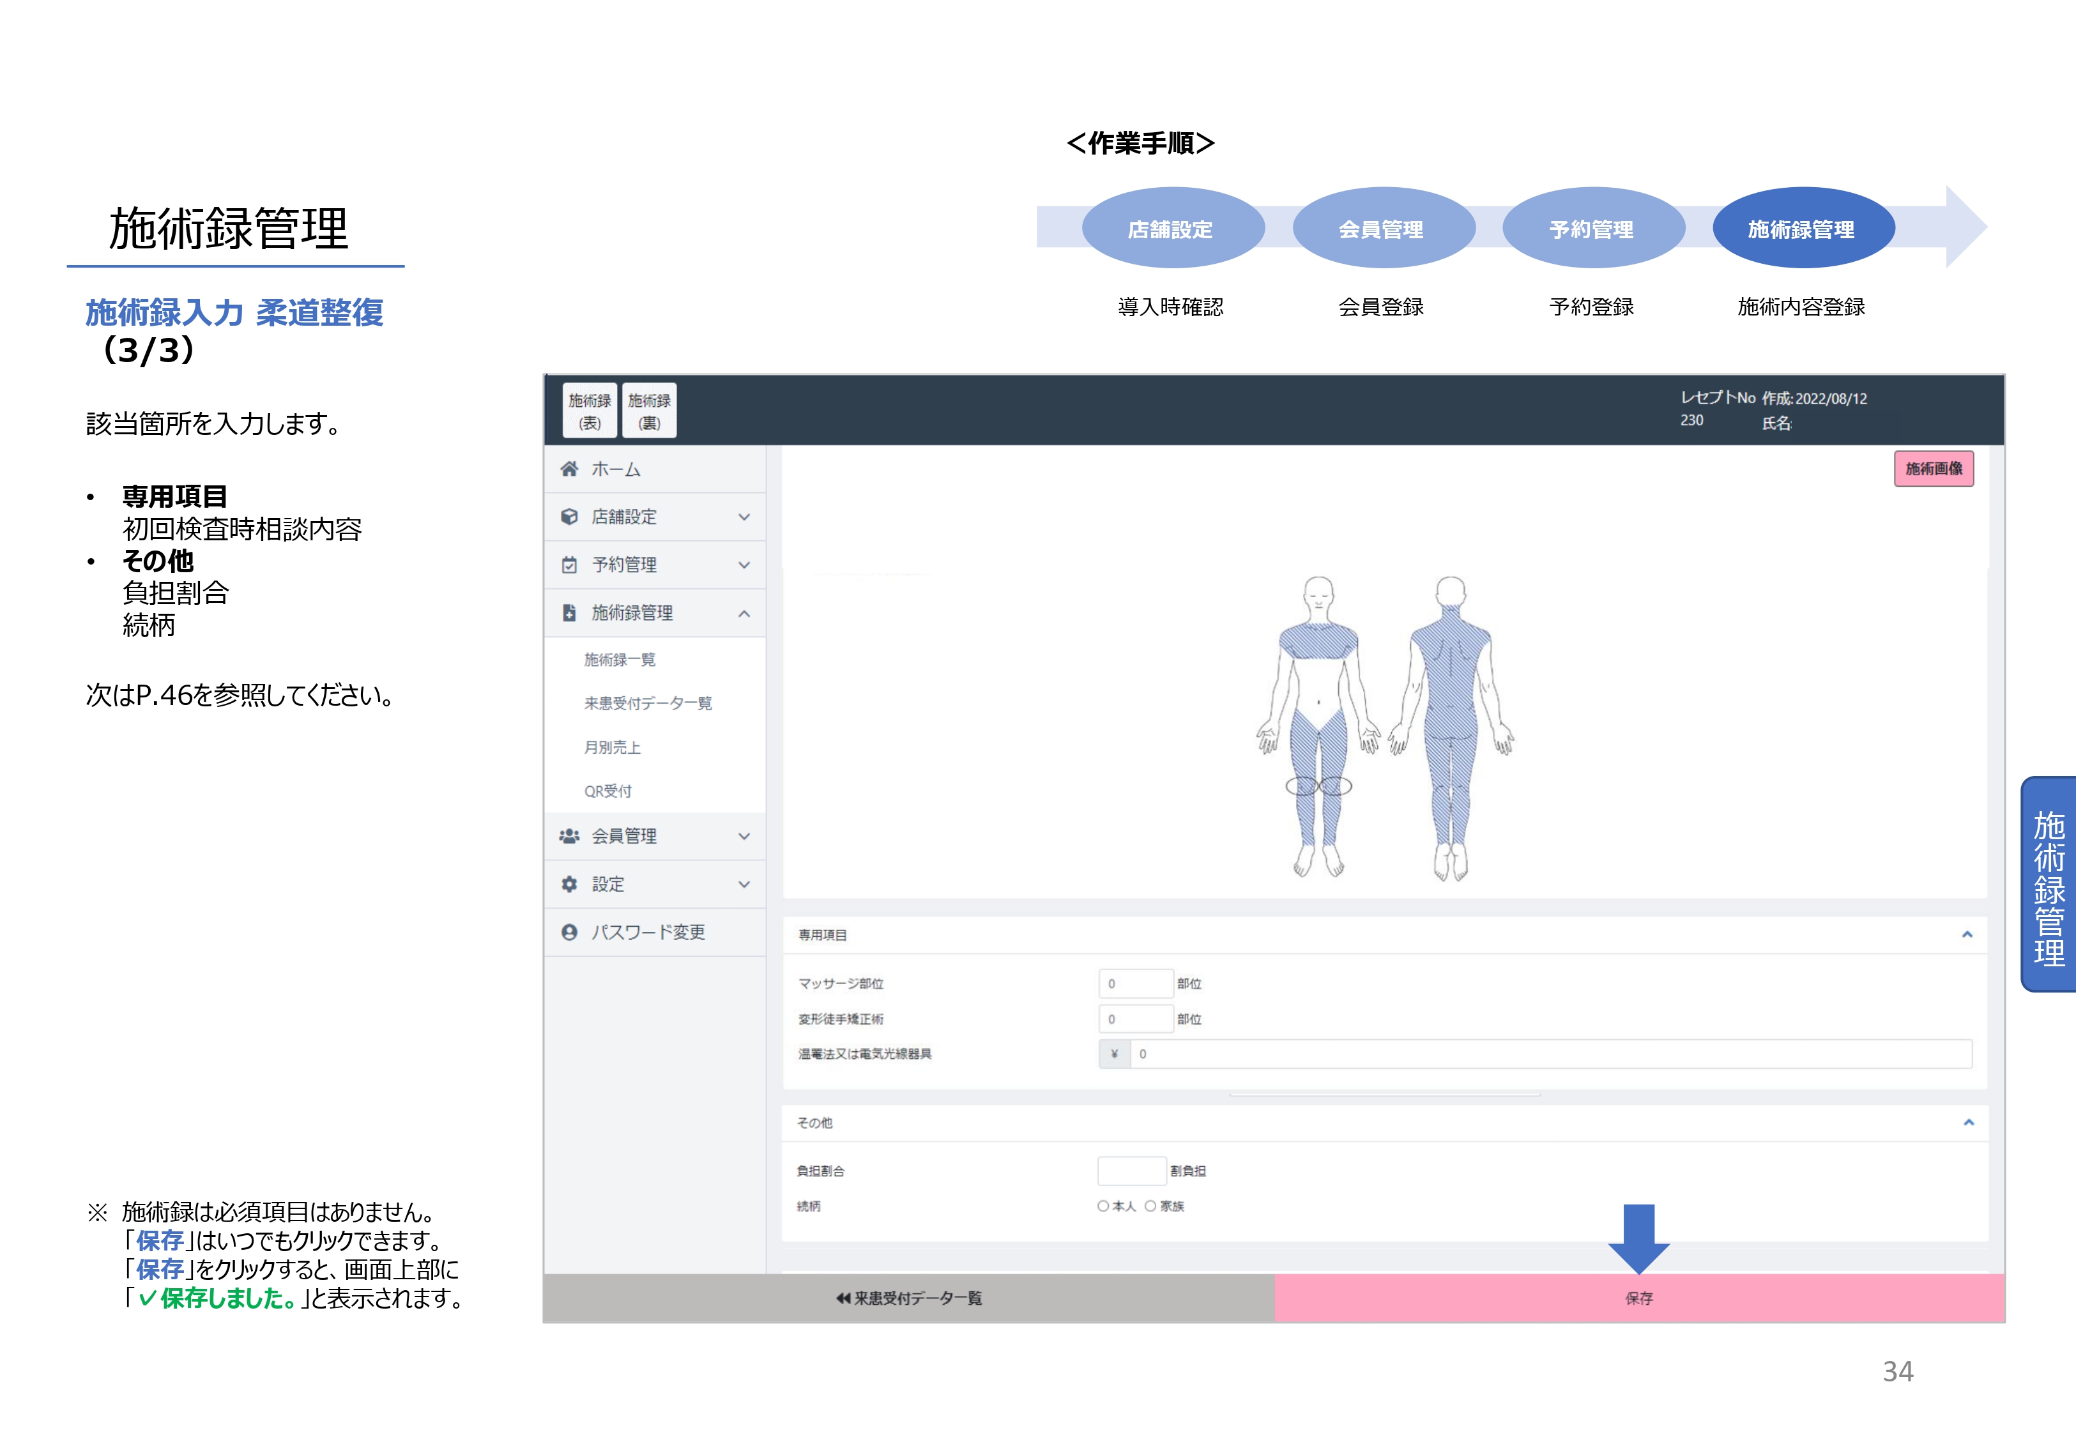Collapse the 施術録管理 sidebar chevron
The width and height of the screenshot is (2076, 1437).
tap(745, 613)
